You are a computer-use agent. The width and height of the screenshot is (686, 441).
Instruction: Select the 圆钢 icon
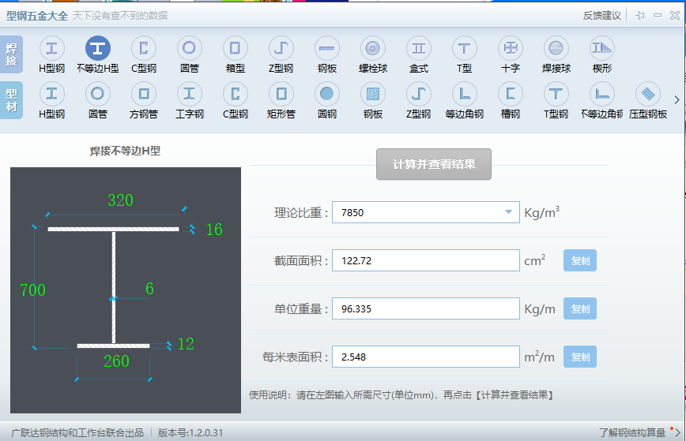(x=327, y=94)
